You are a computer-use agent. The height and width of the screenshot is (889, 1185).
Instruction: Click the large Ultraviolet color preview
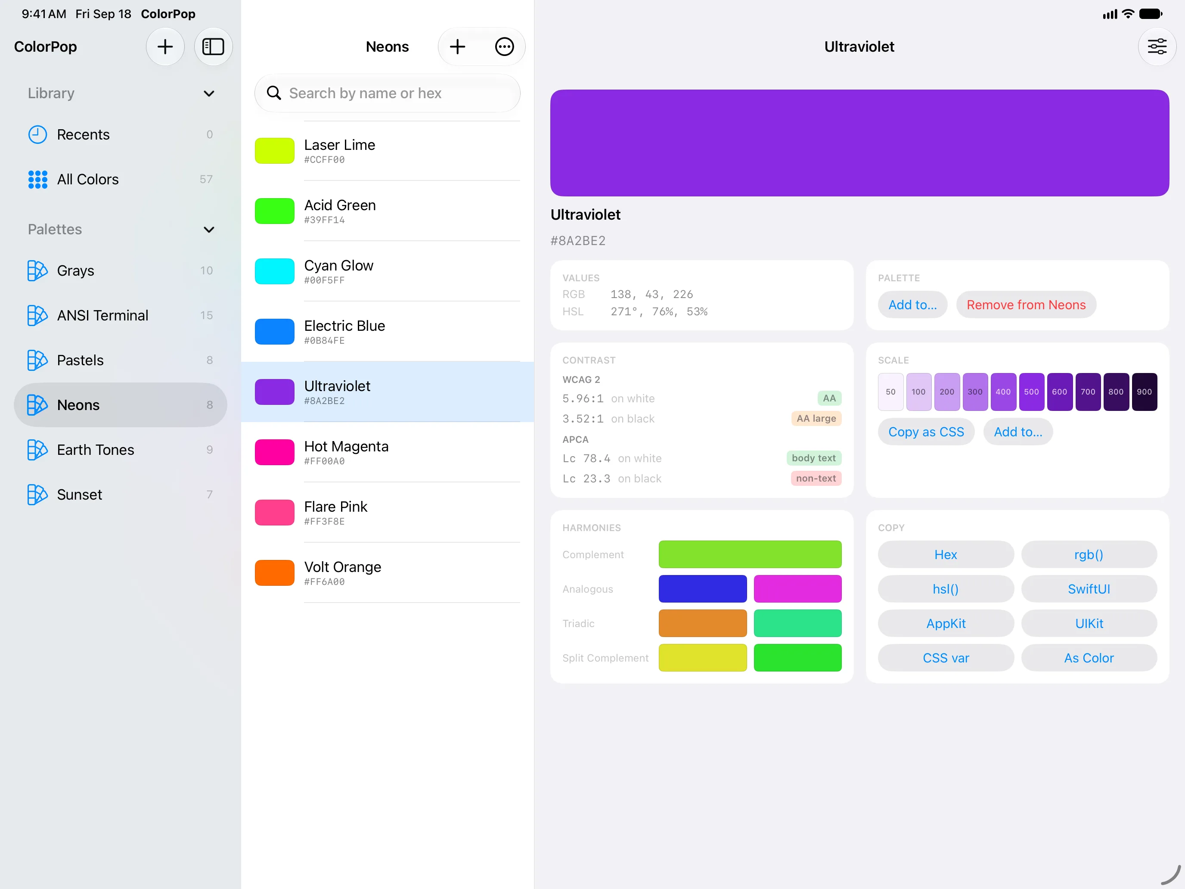(x=859, y=143)
